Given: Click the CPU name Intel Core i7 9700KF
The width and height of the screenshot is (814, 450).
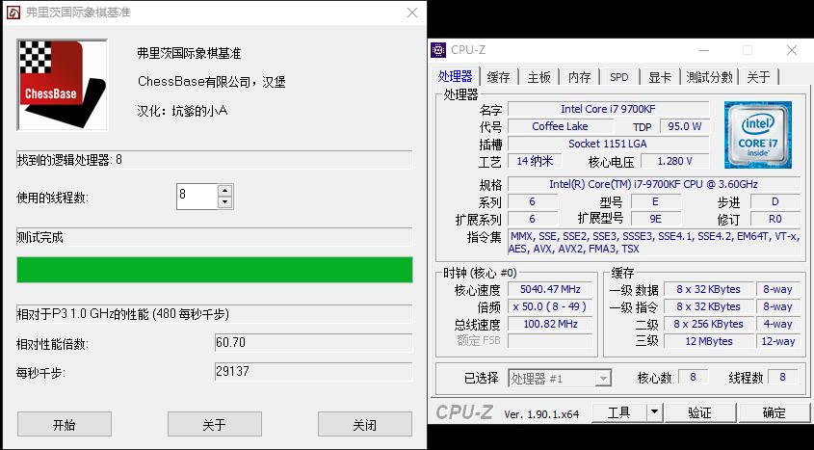Looking at the screenshot, I should (608, 109).
